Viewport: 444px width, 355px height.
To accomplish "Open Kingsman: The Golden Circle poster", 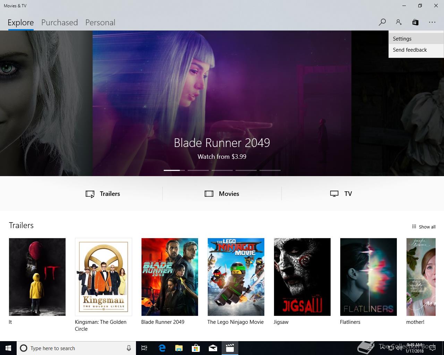I will pyautogui.click(x=103, y=277).
